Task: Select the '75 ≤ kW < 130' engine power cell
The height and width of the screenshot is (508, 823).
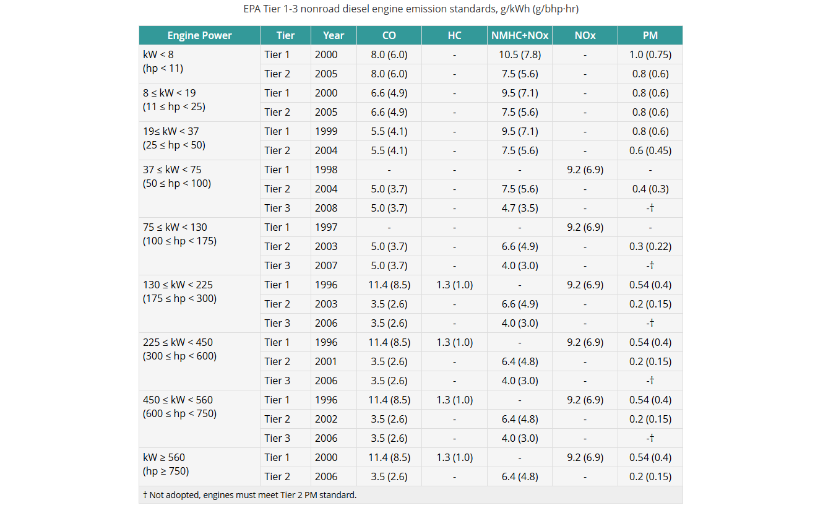Action: click(199, 246)
